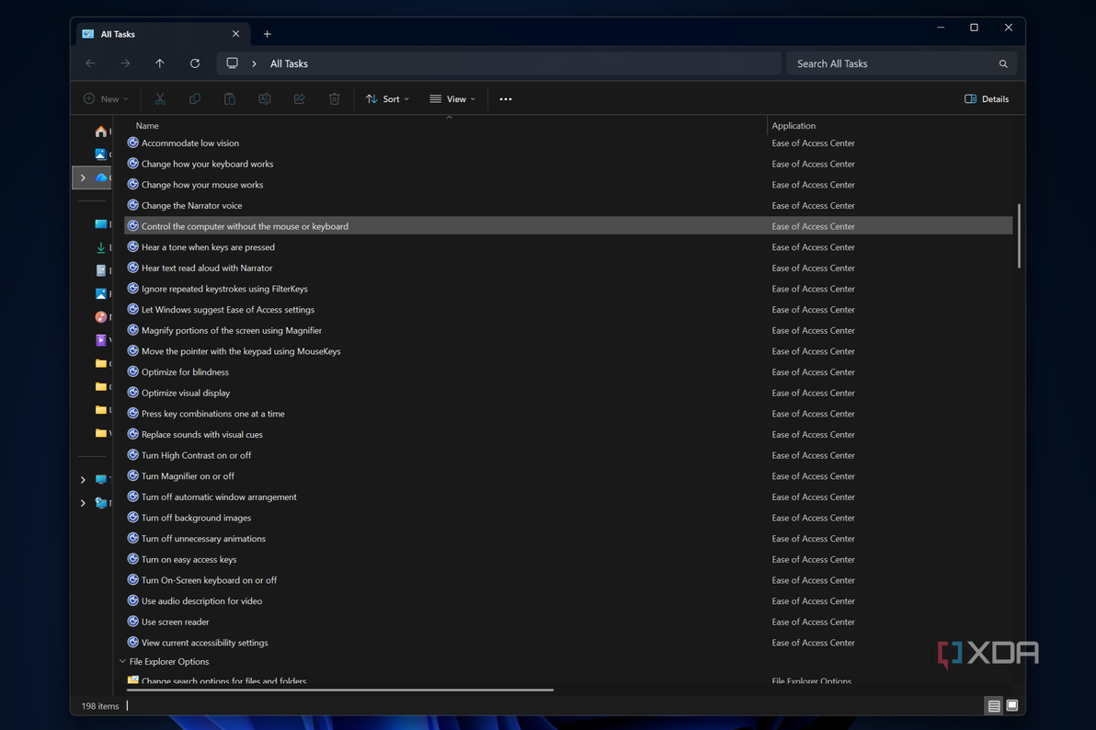The width and height of the screenshot is (1096, 730).
Task: Select Ignore repeated keystrokes using FilterKeys
Action: [x=224, y=289]
